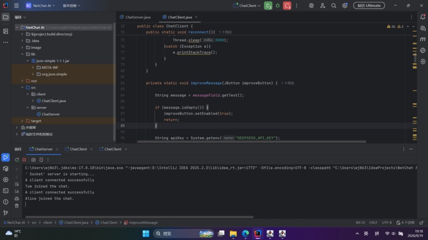Switch to the second ChatClient run tab
The image size is (428, 240).
click(110, 149)
